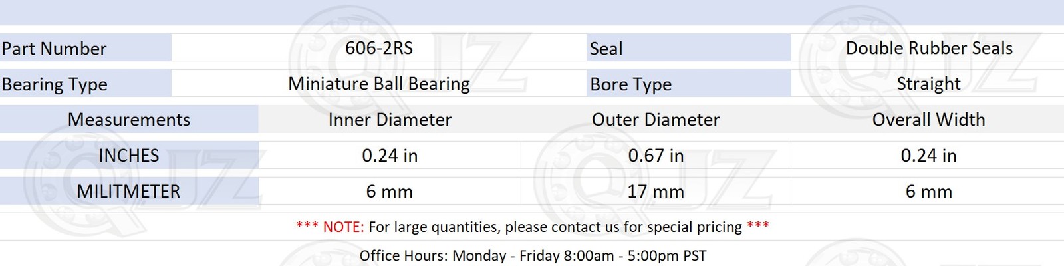The height and width of the screenshot is (266, 1064).
Task: Click the Outer Diameter column header
Action: (656, 120)
